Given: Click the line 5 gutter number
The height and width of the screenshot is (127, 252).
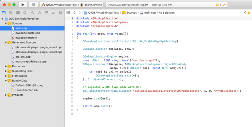Looking at the screenshot, I should (72, 34).
